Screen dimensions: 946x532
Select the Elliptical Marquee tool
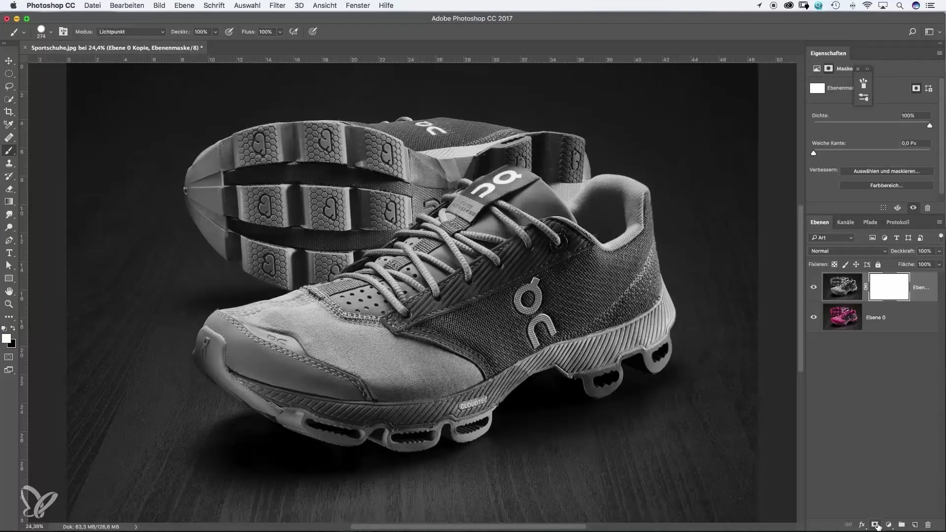click(9, 73)
